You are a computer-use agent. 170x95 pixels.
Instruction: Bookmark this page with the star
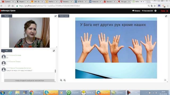(155, 6)
